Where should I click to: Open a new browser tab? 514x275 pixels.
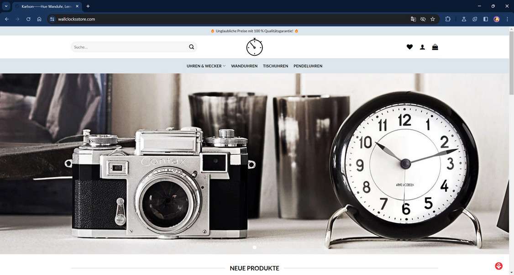(88, 6)
